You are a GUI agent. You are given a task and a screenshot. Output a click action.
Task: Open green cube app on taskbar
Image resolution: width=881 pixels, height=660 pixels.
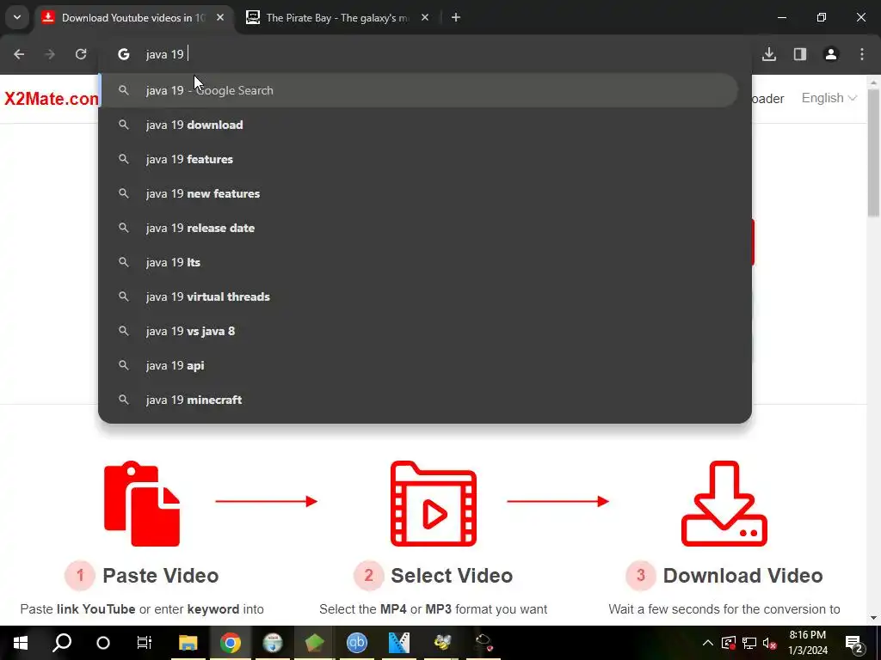[315, 643]
